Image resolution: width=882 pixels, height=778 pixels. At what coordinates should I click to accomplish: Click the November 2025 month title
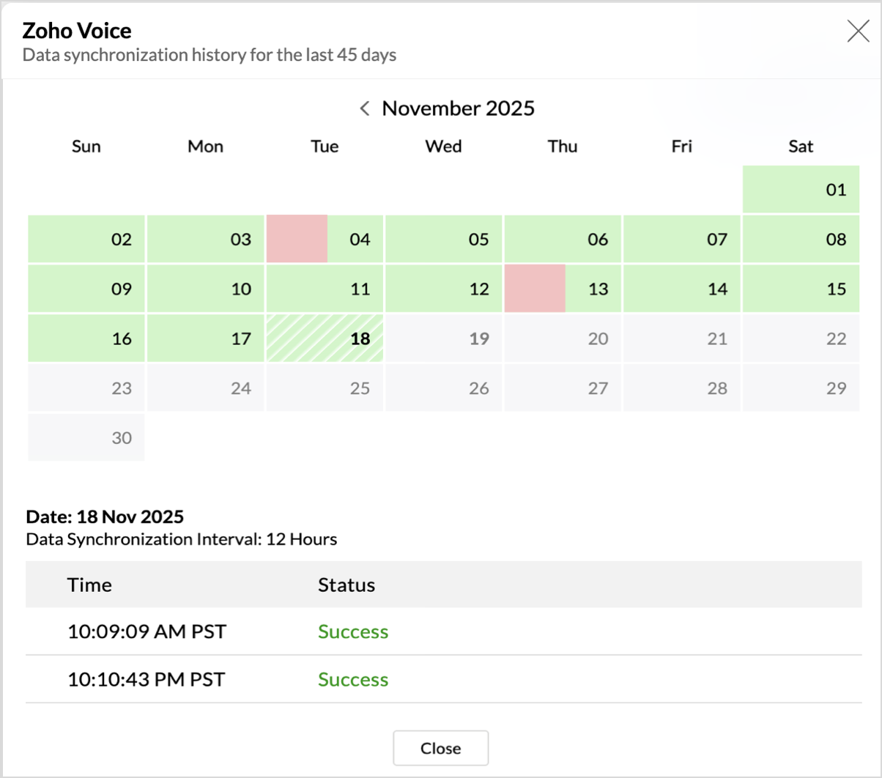coord(459,109)
